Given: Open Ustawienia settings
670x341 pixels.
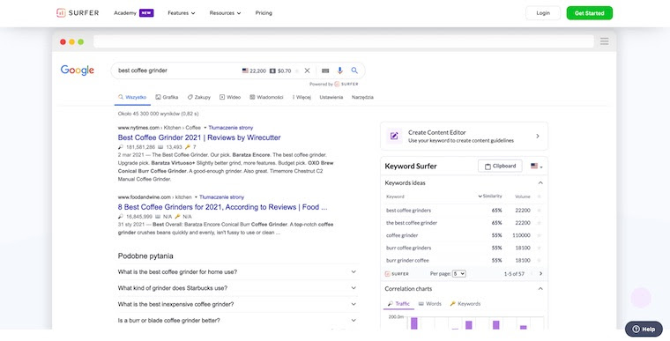Looking at the screenshot, I should click(331, 98).
